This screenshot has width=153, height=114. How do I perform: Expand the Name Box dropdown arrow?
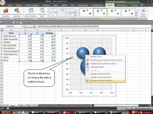pos(22,26)
